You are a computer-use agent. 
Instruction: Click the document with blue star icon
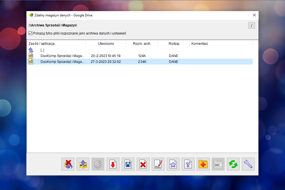[173, 164]
